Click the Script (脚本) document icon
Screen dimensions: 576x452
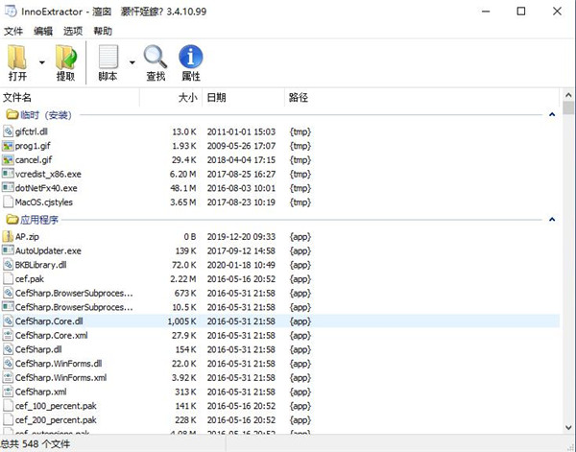tap(107, 57)
